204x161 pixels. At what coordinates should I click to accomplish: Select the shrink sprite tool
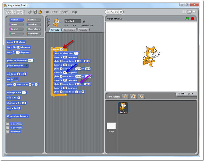pos(121,12)
